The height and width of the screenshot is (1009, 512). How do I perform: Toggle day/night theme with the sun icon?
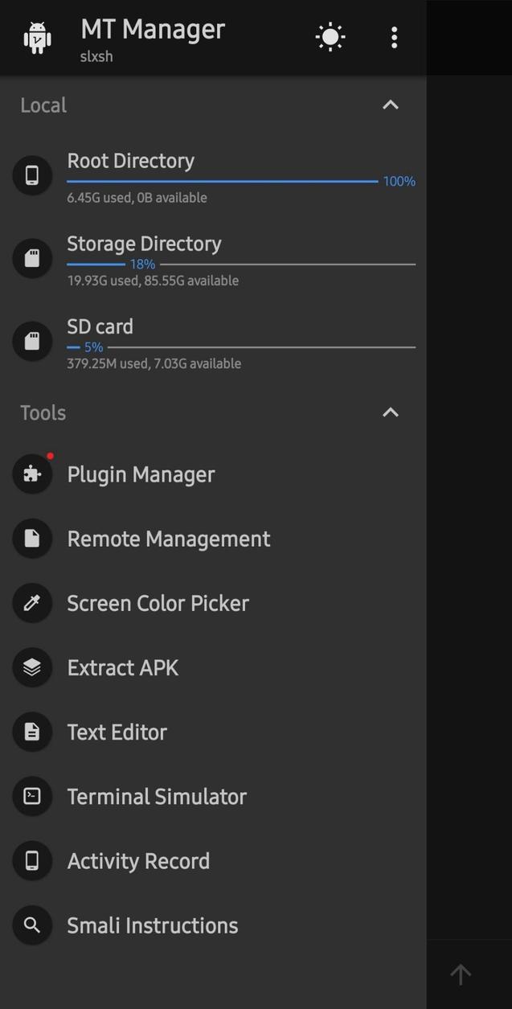pos(330,36)
